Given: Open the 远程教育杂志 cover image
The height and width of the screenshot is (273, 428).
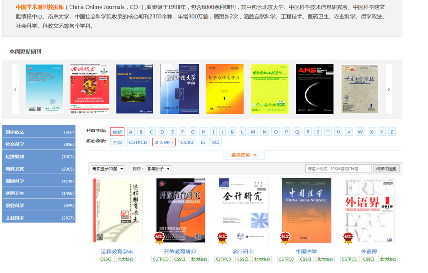Looking at the screenshot, I should 118,210.
